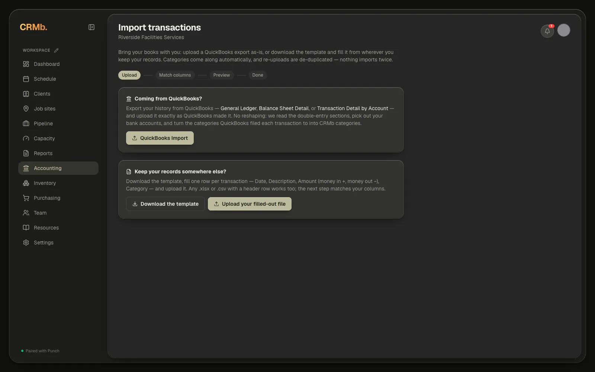
Task: Navigate to Job sites
Action: click(58, 109)
